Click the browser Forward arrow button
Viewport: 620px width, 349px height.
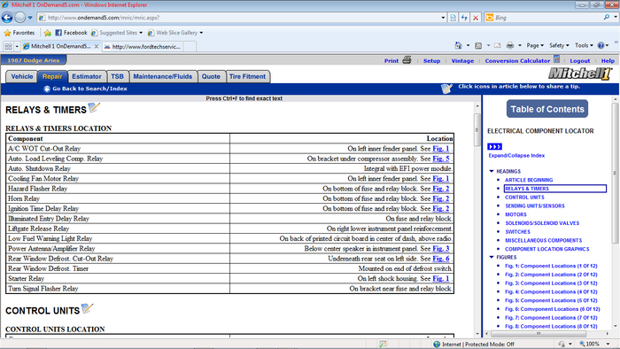pyautogui.click(x=19, y=18)
